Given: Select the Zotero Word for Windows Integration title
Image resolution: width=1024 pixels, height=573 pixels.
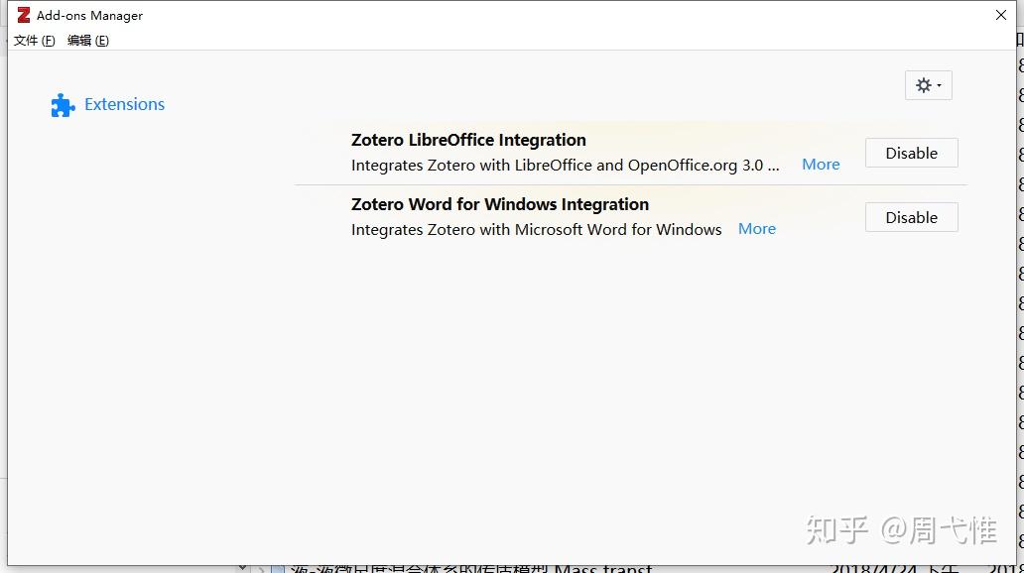Looking at the screenshot, I should (x=499, y=204).
